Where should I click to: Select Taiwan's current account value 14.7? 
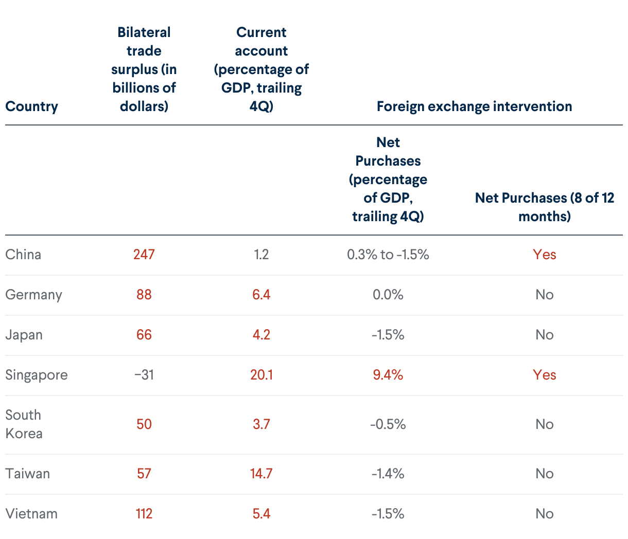click(261, 474)
